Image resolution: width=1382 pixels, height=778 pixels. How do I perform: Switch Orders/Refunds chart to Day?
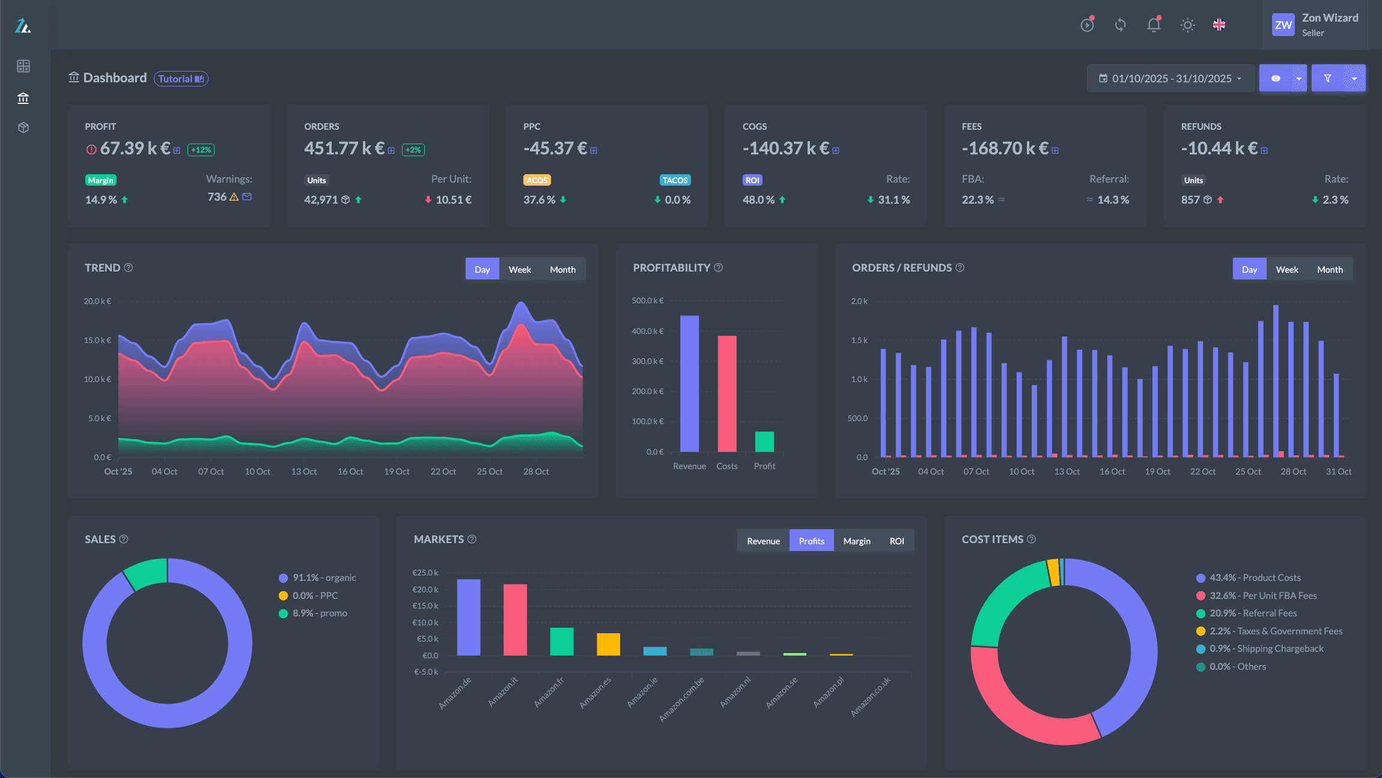[x=1249, y=269]
